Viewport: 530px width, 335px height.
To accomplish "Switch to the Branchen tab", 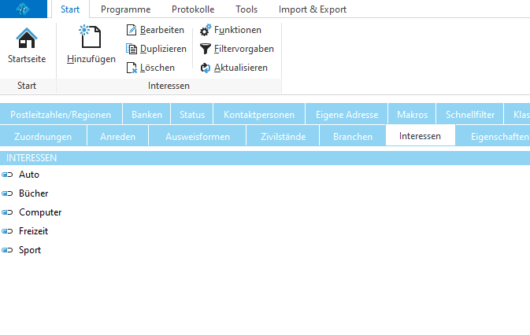I will pos(353,136).
